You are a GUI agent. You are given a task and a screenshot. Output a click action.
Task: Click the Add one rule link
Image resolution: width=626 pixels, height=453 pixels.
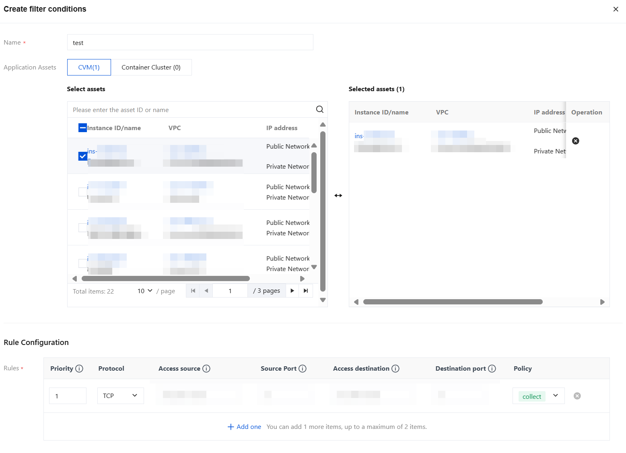click(x=249, y=427)
